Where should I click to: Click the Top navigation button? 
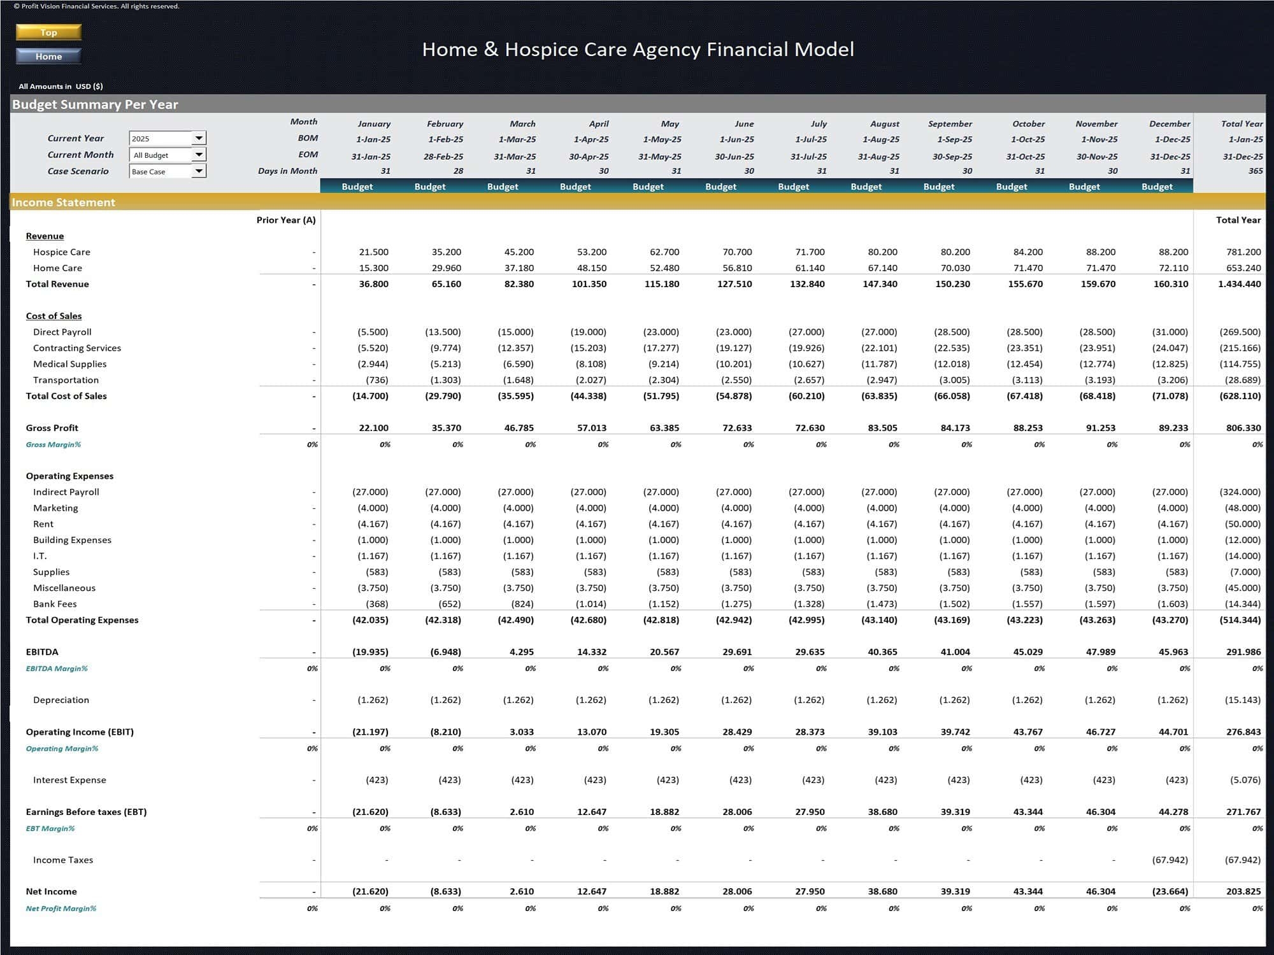48,32
